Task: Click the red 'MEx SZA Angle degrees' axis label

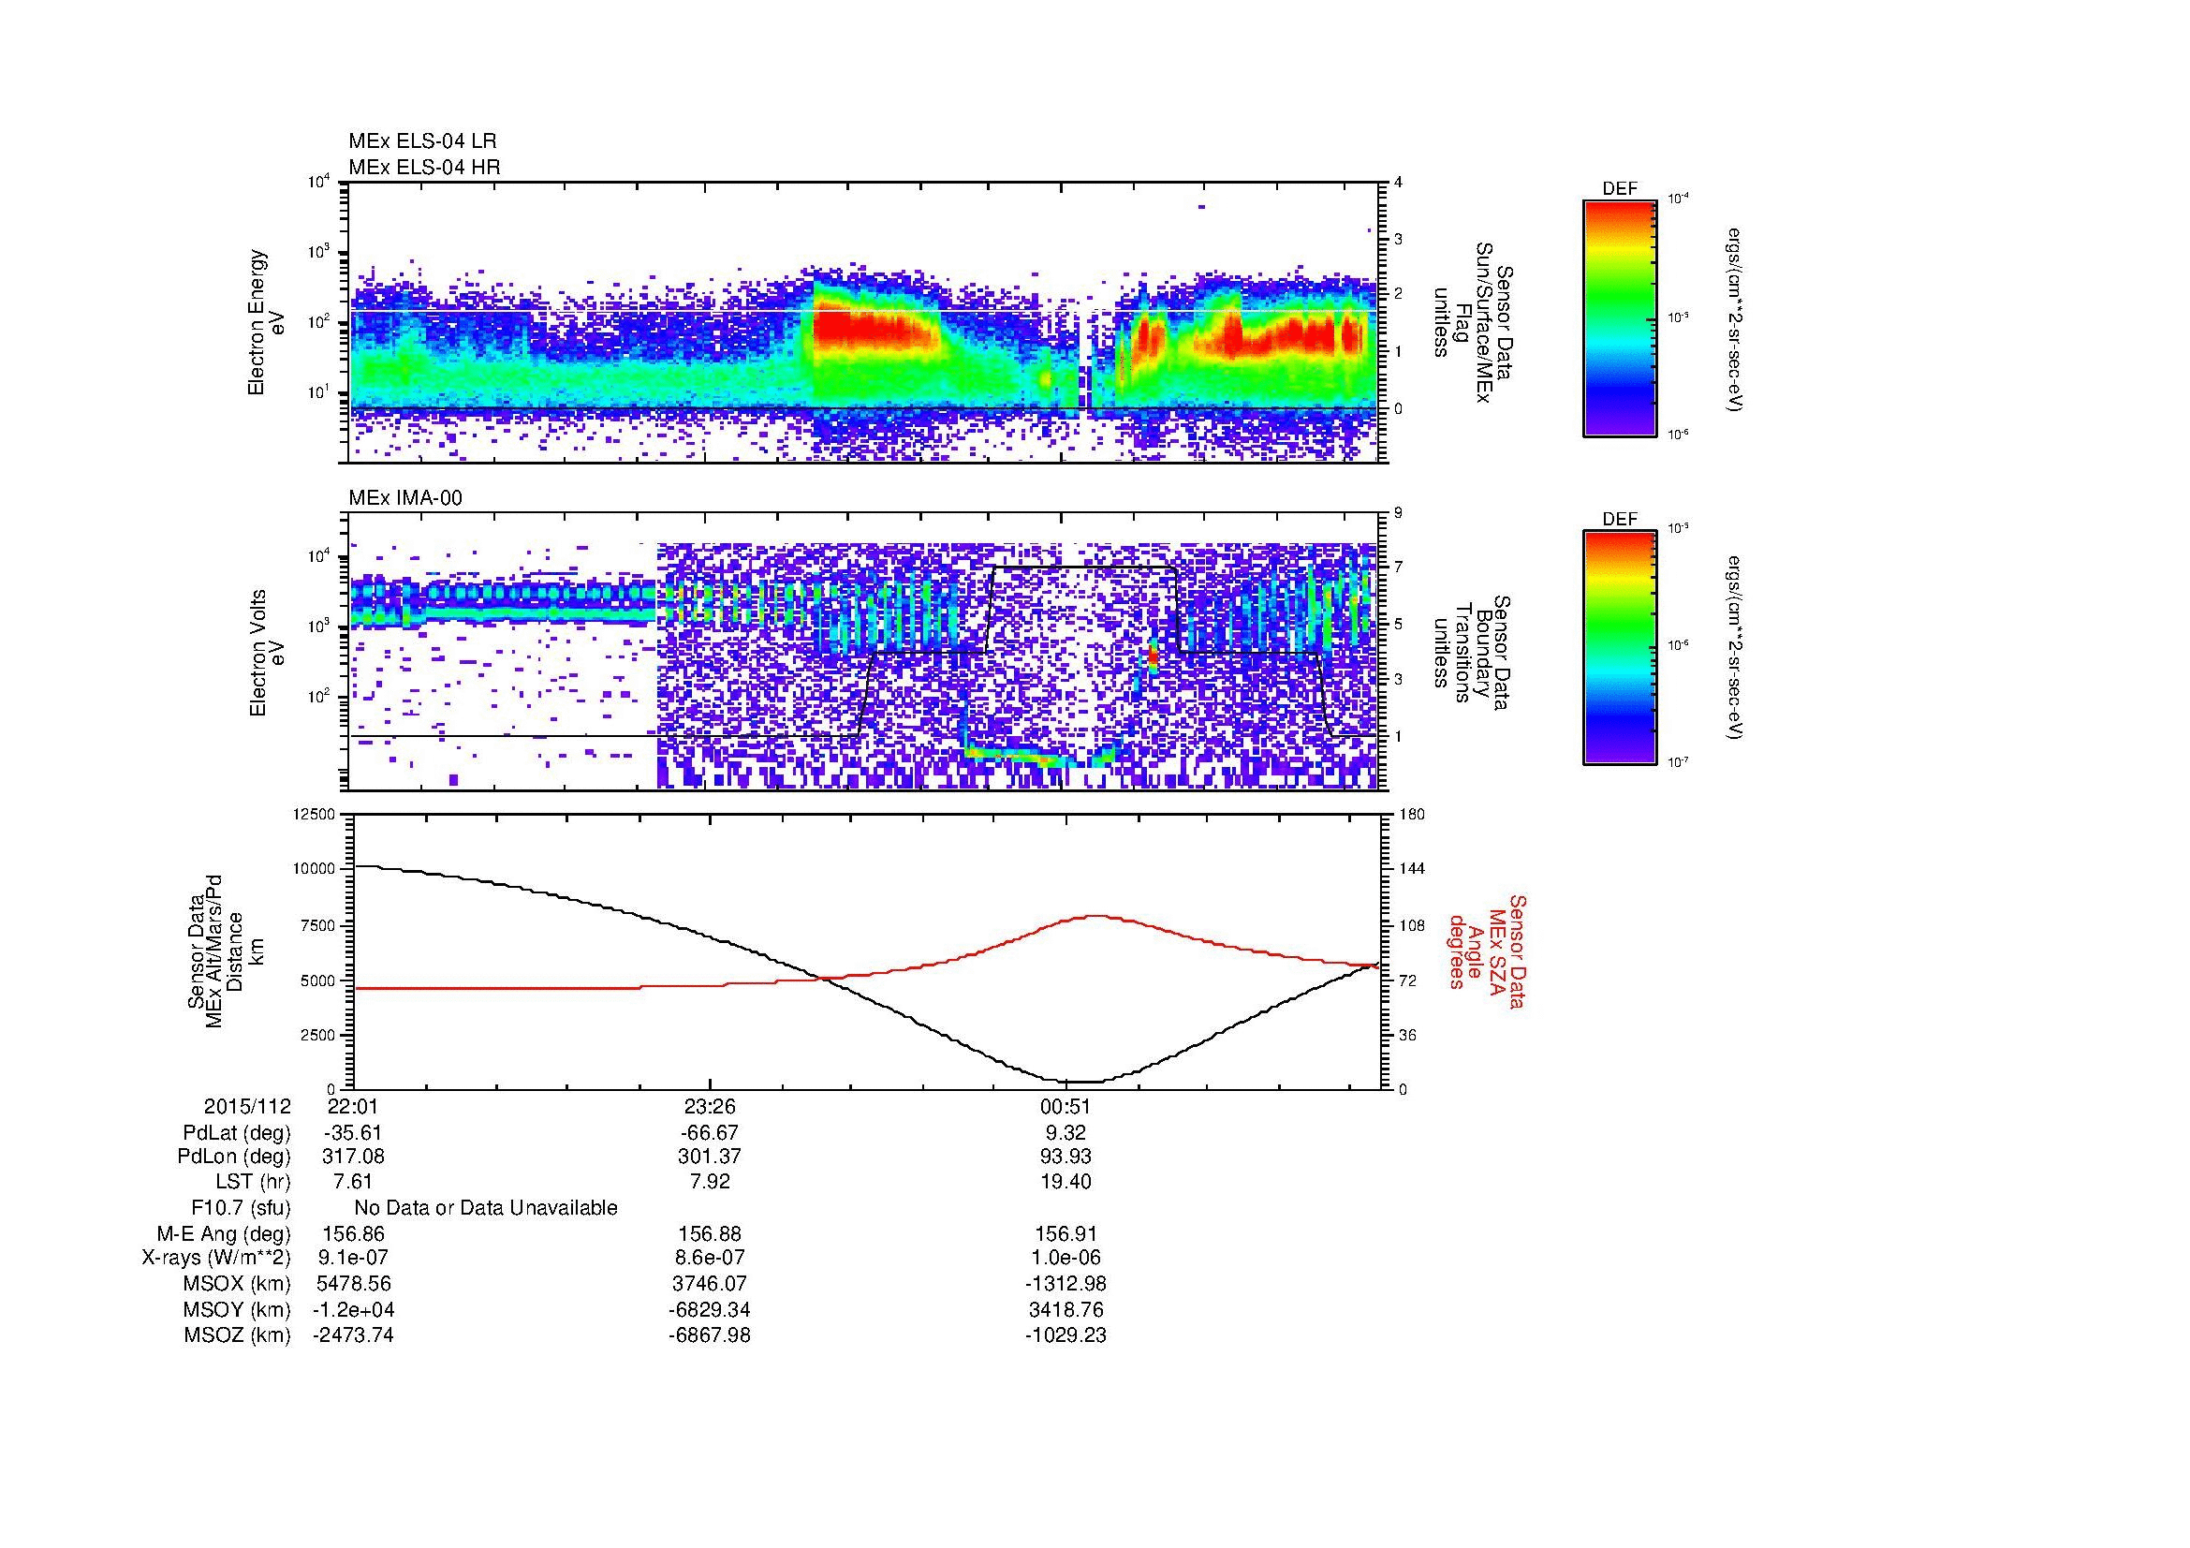Action: click(1486, 951)
